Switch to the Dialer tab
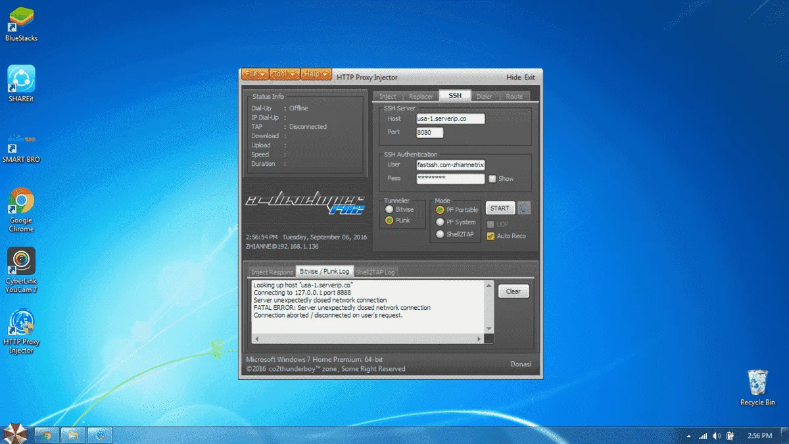This screenshot has height=444, width=789. [485, 97]
